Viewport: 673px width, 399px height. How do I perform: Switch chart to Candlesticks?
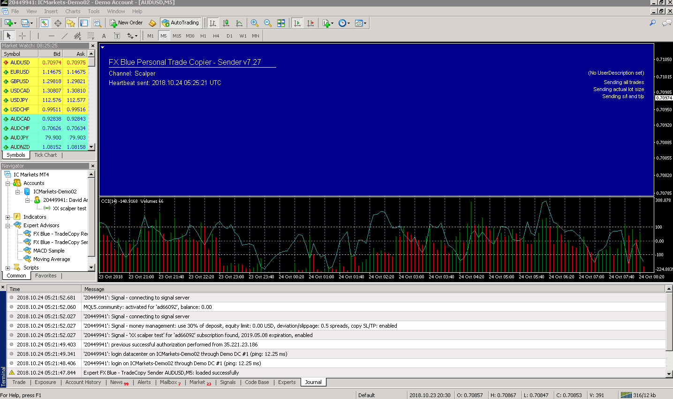(x=226, y=23)
